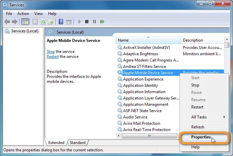This screenshot has height=156, width=233.
Task: Click the horizontal scrollbar left arrow
Action: [x=119, y=136]
